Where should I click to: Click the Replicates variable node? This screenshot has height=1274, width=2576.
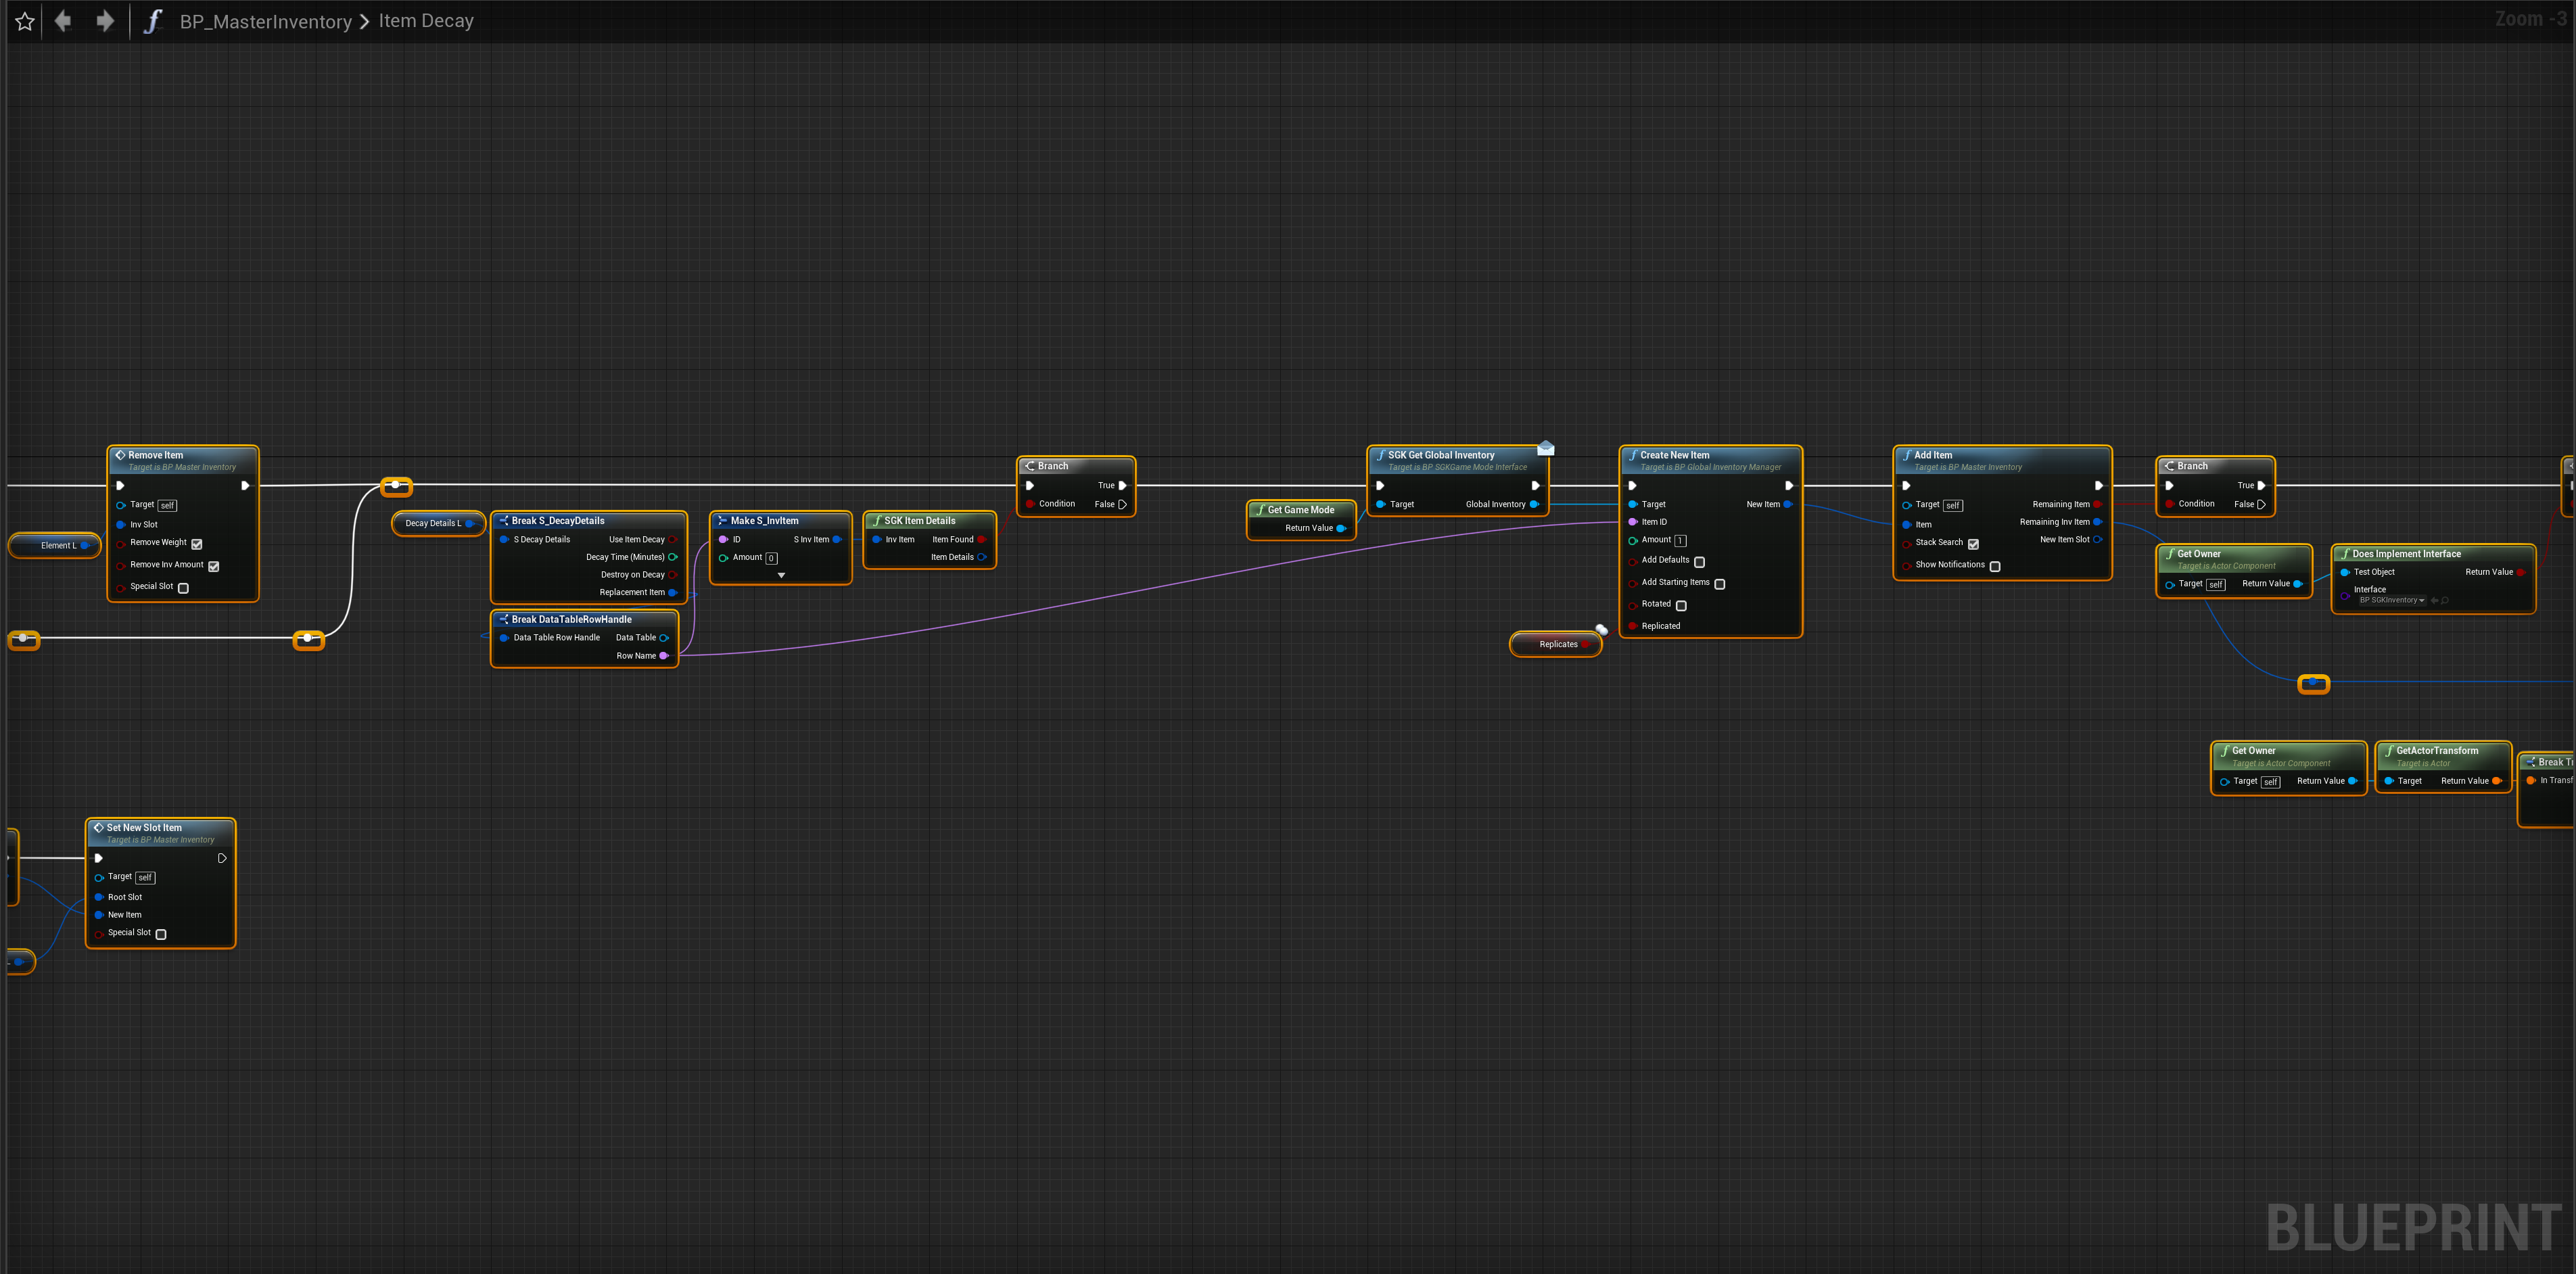(x=1557, y=645)
